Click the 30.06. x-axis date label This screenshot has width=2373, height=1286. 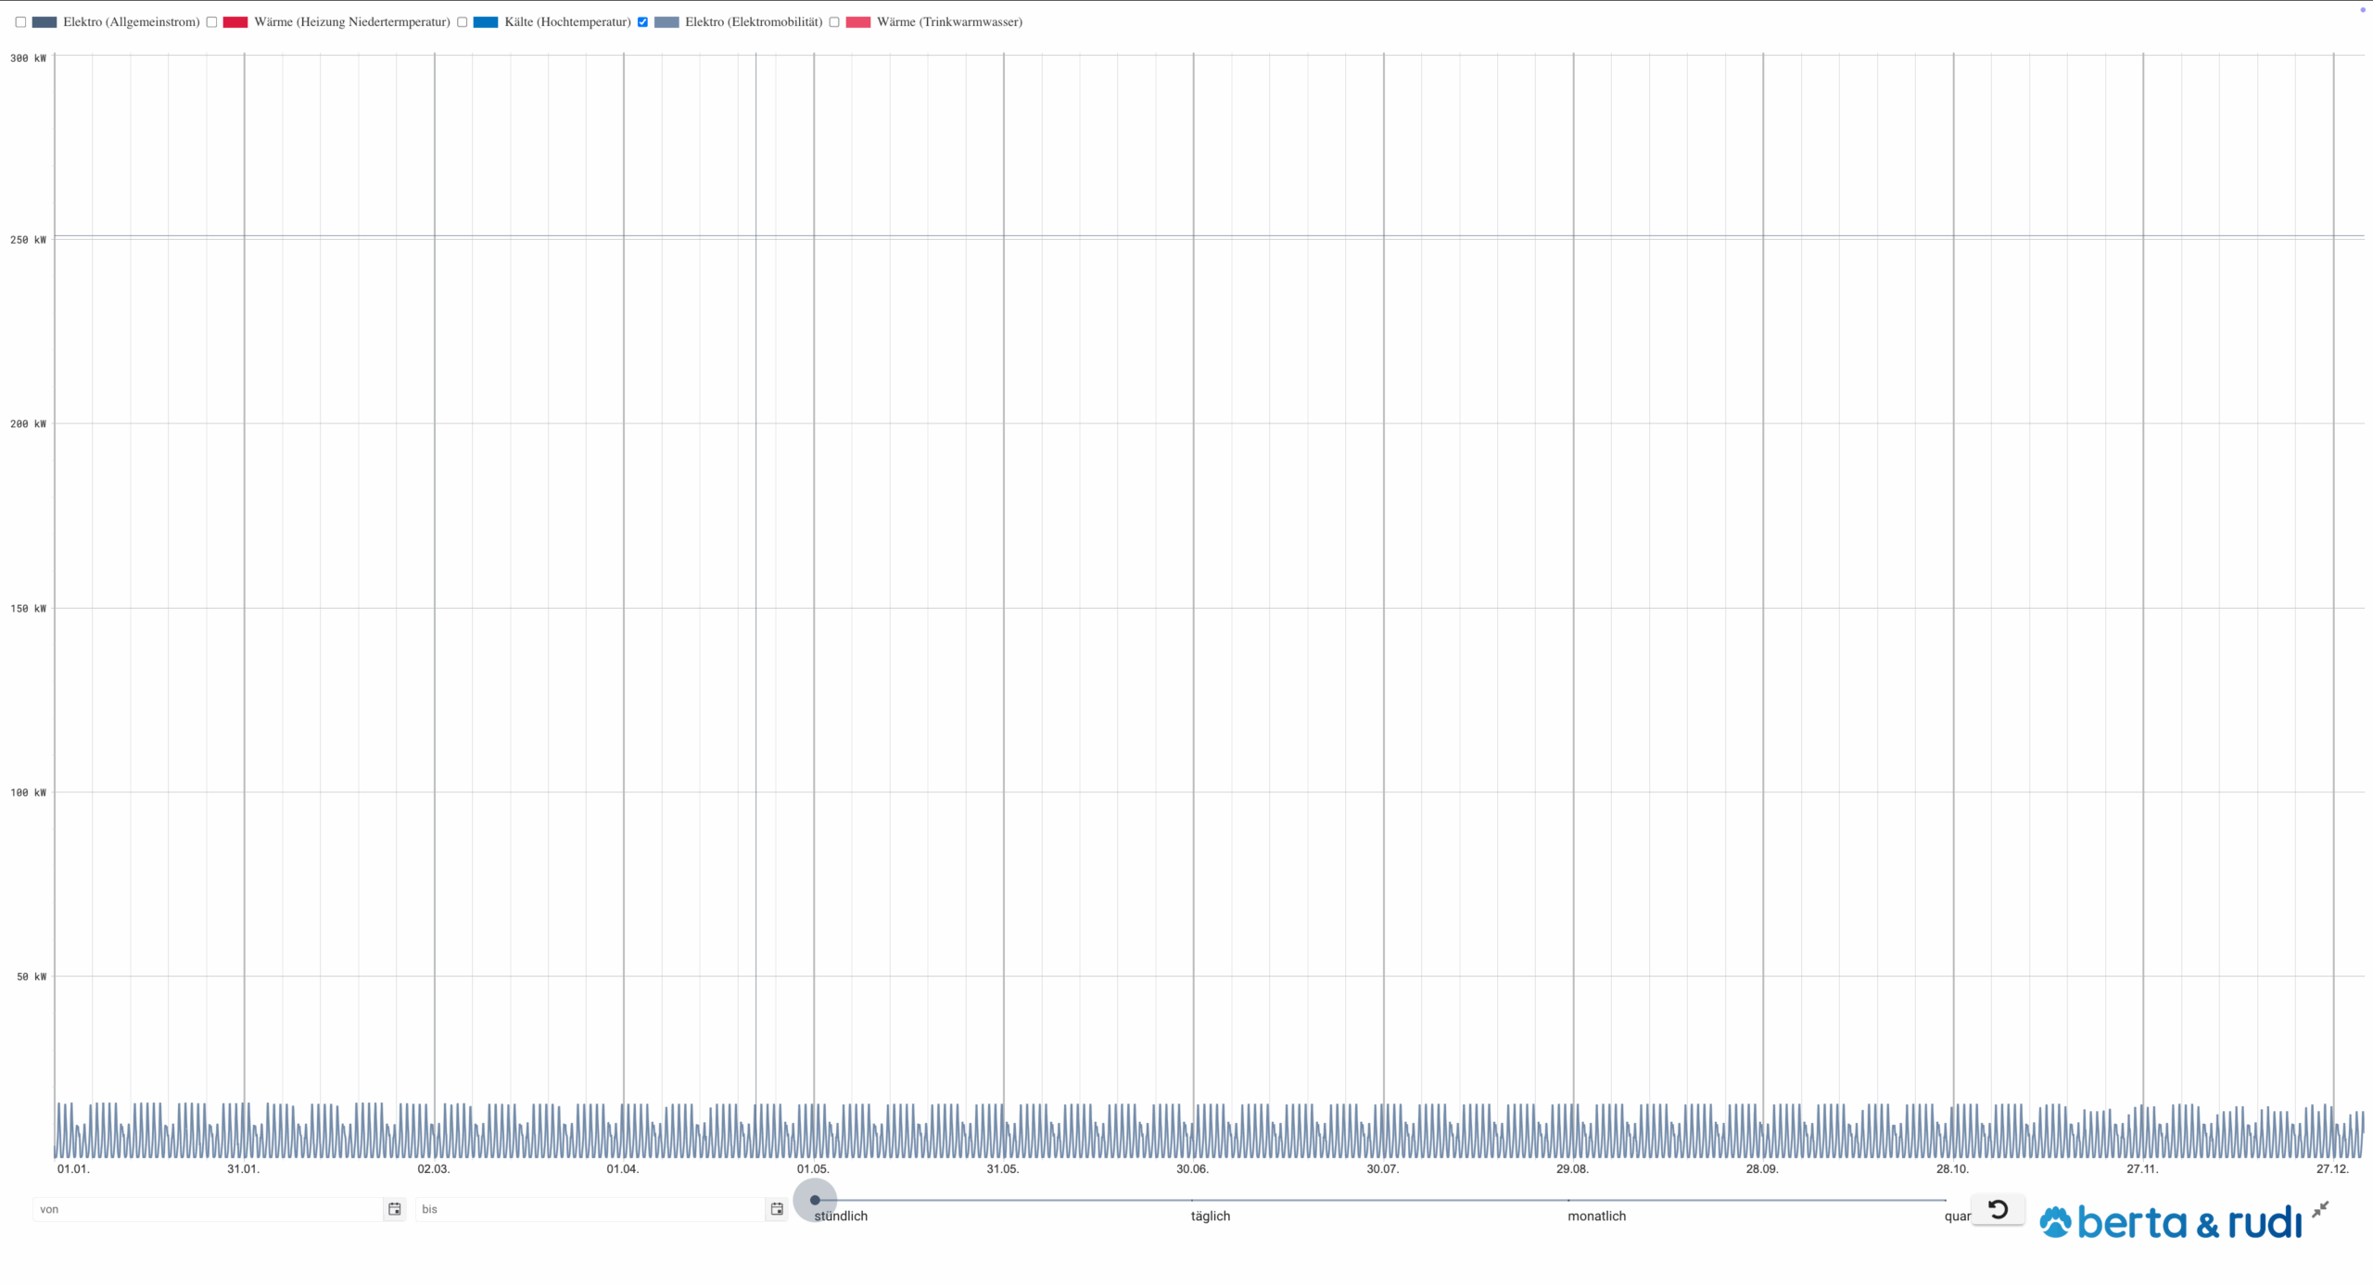1192,1169
